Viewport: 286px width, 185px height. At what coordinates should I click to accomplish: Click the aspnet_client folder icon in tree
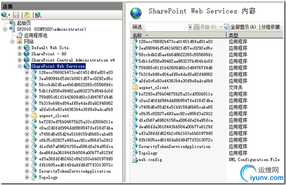point(34,116)
